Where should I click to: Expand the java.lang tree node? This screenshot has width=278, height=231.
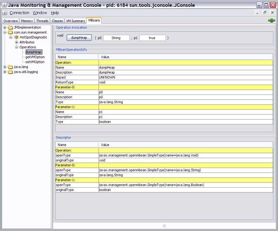pos(5,67)
